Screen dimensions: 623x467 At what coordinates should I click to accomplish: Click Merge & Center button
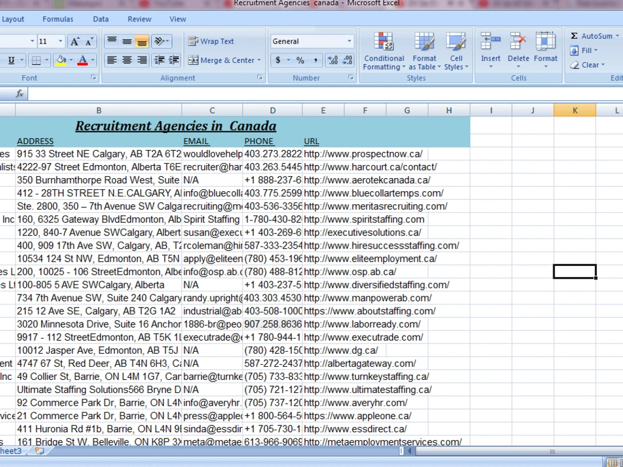pos(221,60)
